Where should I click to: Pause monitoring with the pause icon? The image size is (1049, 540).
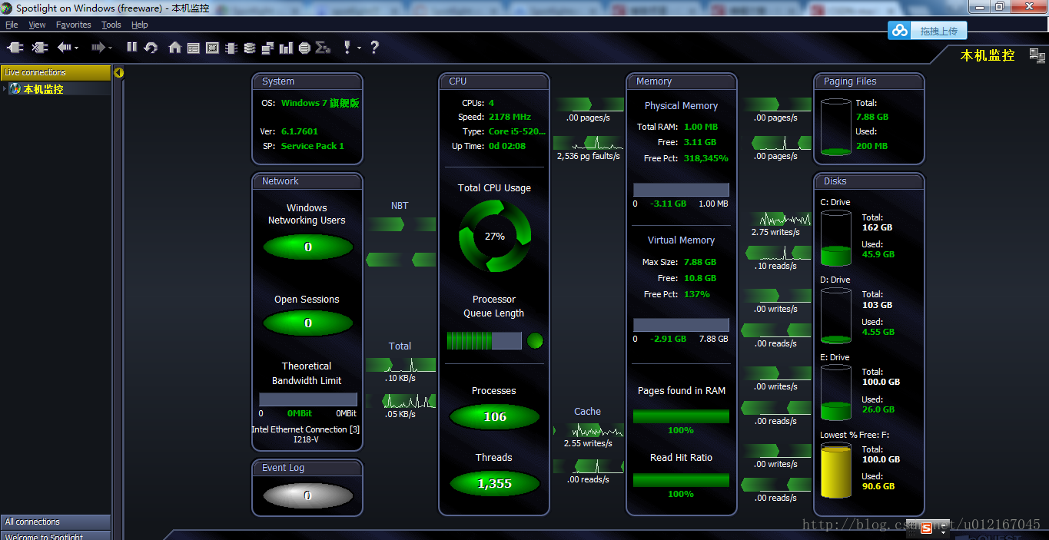132,47
